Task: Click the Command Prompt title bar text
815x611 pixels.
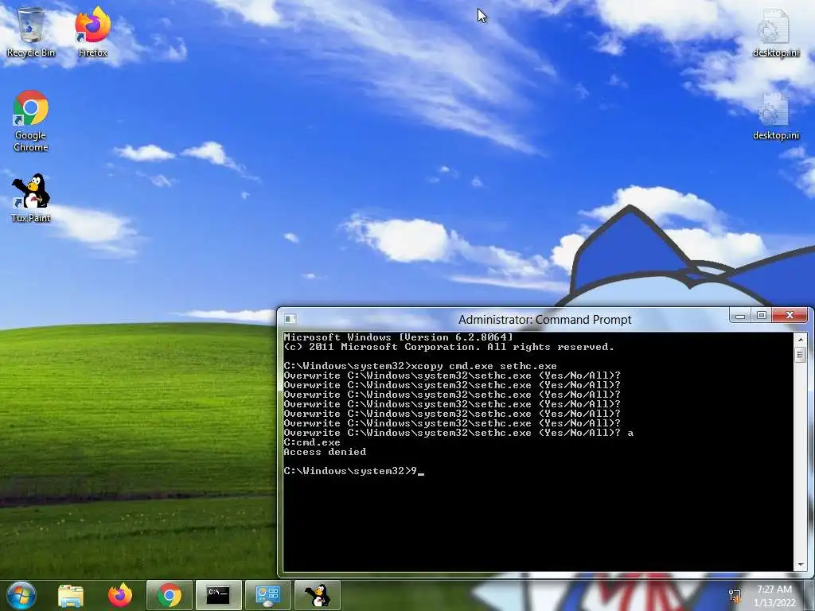Action: (544, 320)
